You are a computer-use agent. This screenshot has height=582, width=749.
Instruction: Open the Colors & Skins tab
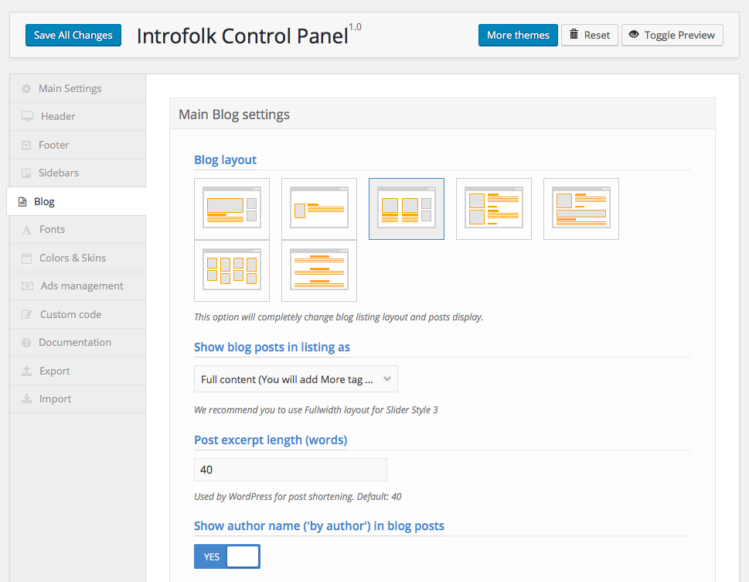tap(73, 258)
